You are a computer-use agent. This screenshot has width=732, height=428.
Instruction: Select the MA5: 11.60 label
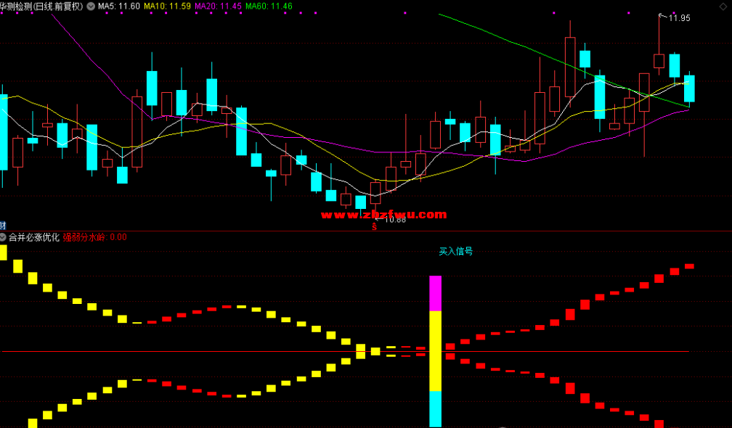[119, 6]
